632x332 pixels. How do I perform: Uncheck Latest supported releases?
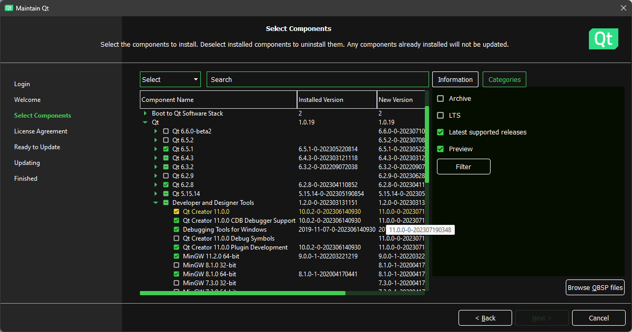click(441, 132)
